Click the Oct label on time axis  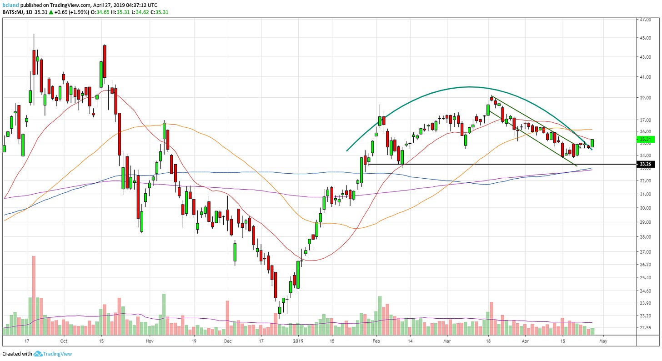(x=64, y=341)
